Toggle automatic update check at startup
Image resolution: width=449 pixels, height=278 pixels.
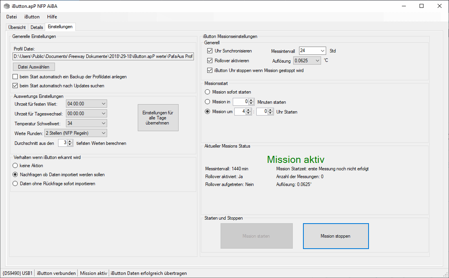click(16, 86)
